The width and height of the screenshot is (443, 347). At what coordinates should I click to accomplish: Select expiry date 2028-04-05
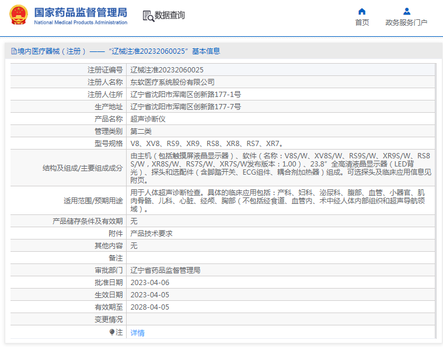coord(150,307)
